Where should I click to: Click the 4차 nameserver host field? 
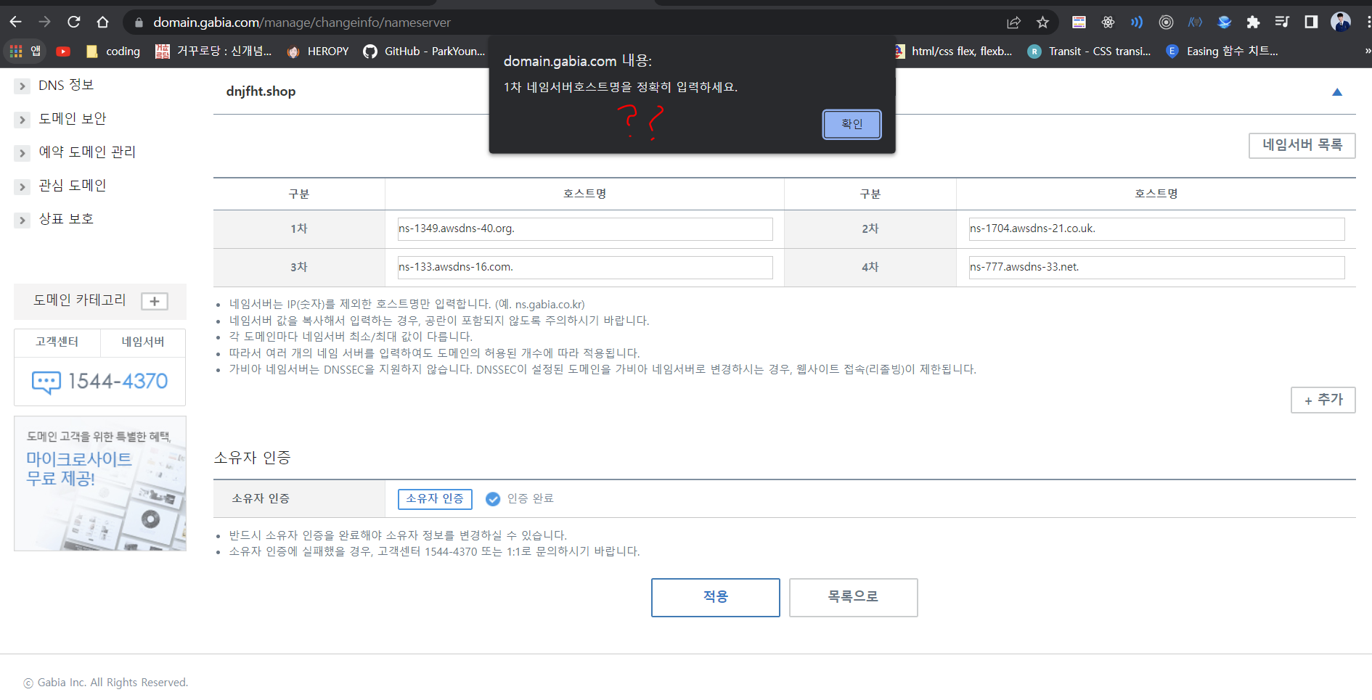tap(1156, 267)
